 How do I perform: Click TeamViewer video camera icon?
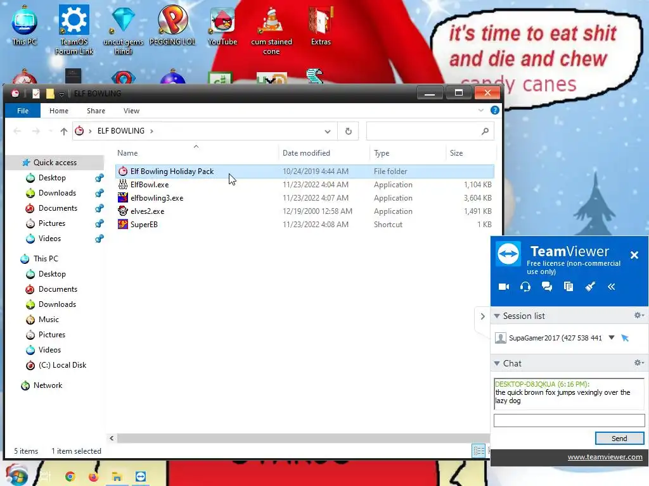tap(504, 287)
